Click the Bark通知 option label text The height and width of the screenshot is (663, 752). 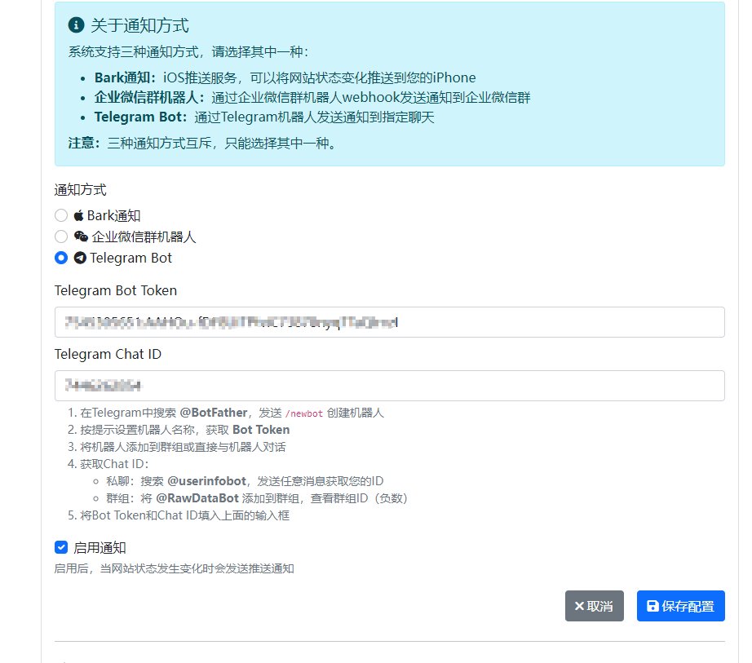[x=114, y=216]
